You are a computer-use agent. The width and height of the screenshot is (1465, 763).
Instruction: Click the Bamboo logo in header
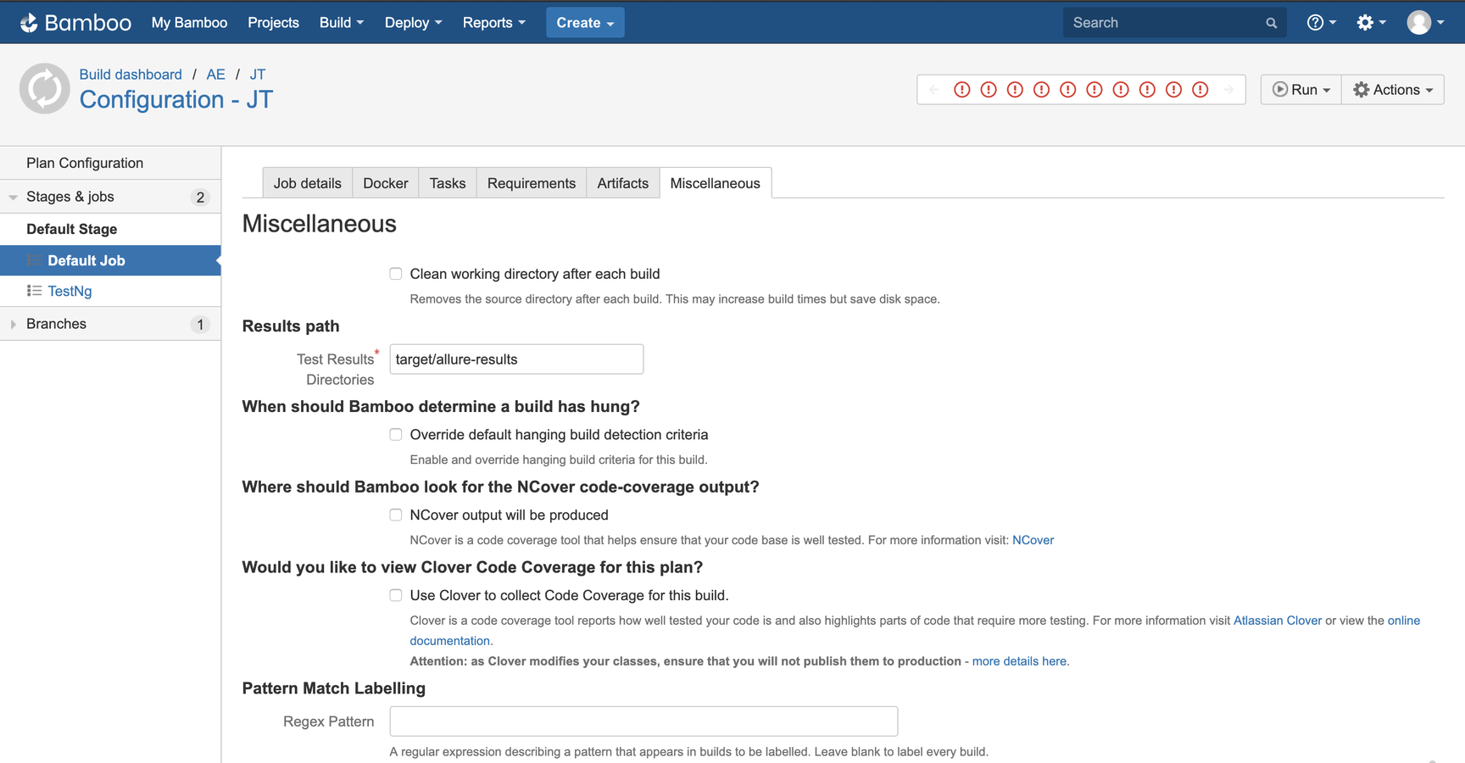[x=75, y=23]
